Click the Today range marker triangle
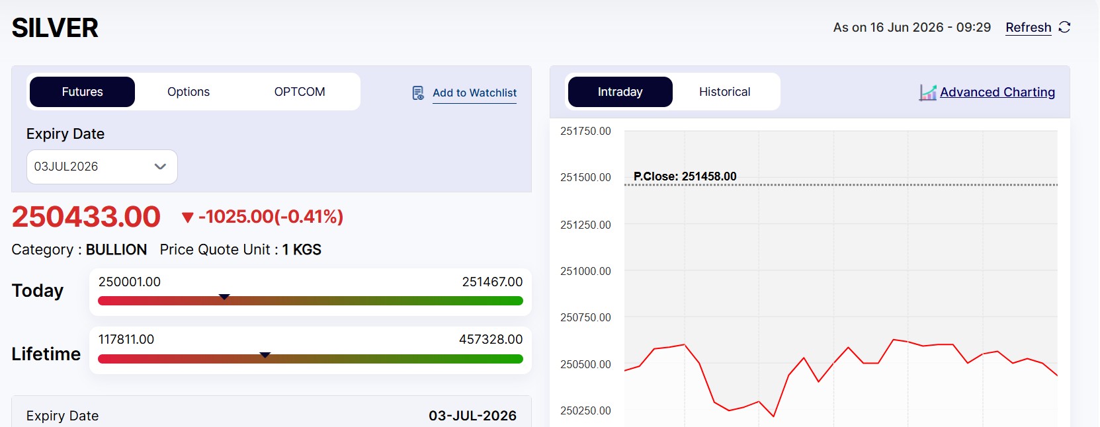 click(224, 297)
